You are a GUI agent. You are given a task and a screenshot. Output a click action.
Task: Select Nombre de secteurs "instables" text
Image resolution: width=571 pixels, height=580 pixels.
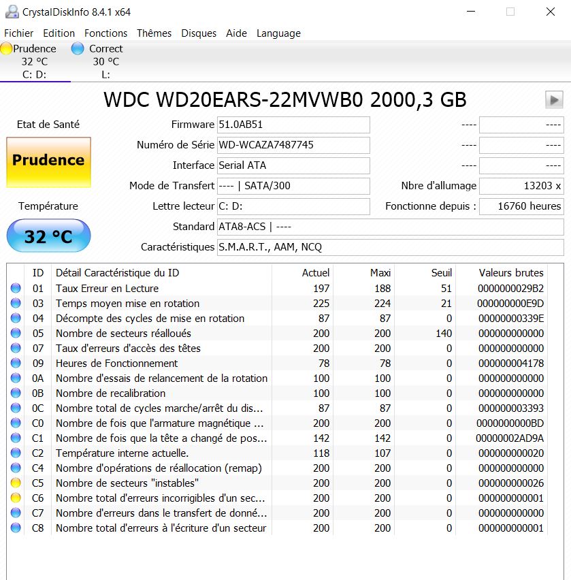pos(127,483)
